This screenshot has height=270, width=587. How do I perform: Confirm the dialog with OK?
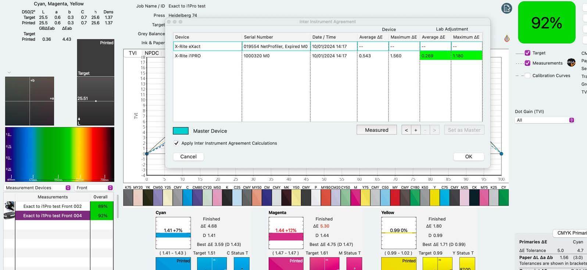click(469, 156)
